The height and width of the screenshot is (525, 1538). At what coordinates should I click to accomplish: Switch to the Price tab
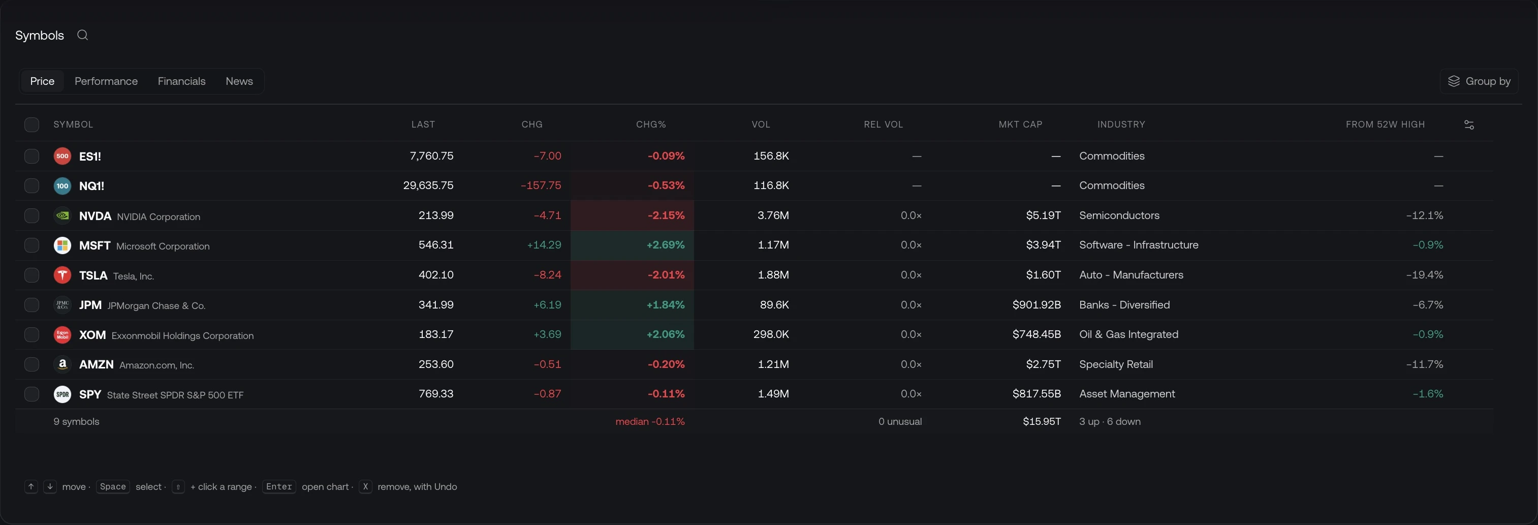42,81
